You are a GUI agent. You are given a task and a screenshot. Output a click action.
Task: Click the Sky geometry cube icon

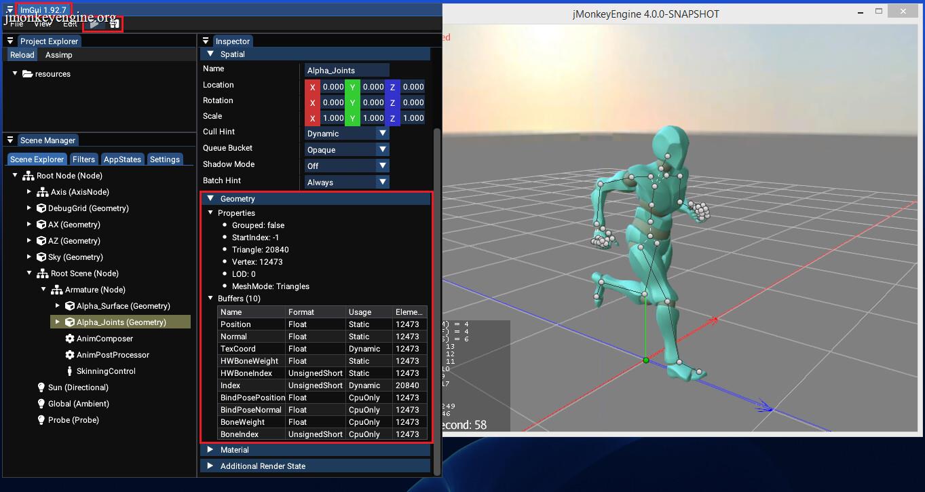click(x=41, y=257)
